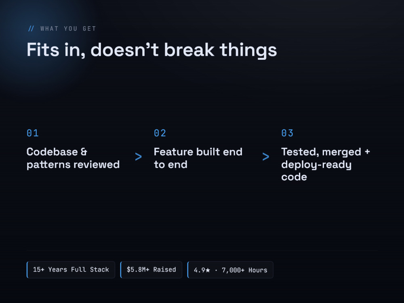This screenshot has width=404, height=303.
Task: Select 'Codebase & patterns reviewed' text
Action: coord(73,158)
